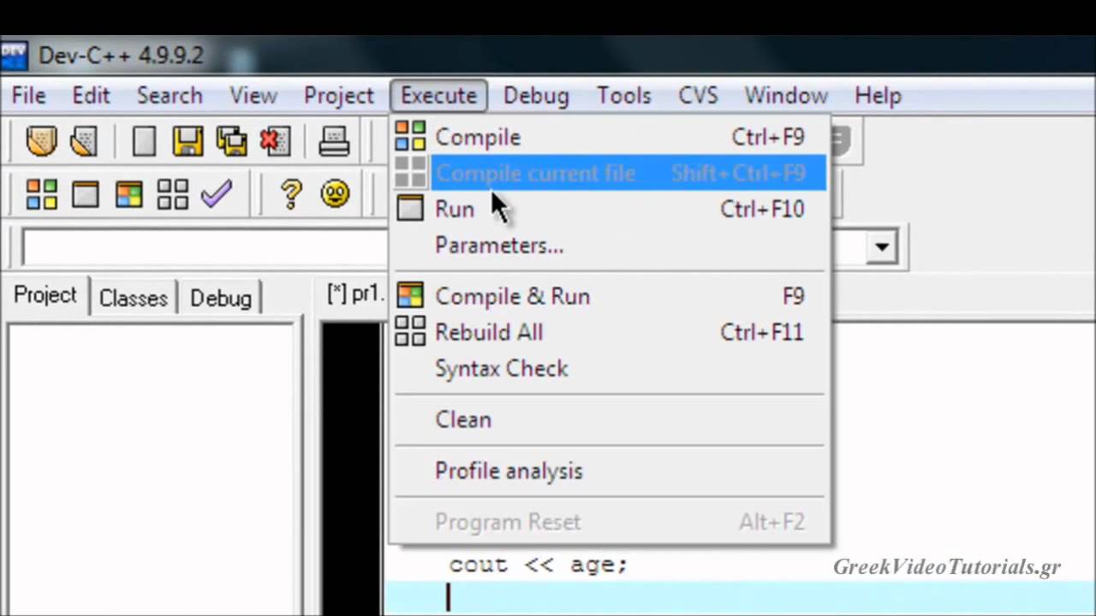Click the Dev-C++ 4.9.9.2 title text

pos(121,56)
